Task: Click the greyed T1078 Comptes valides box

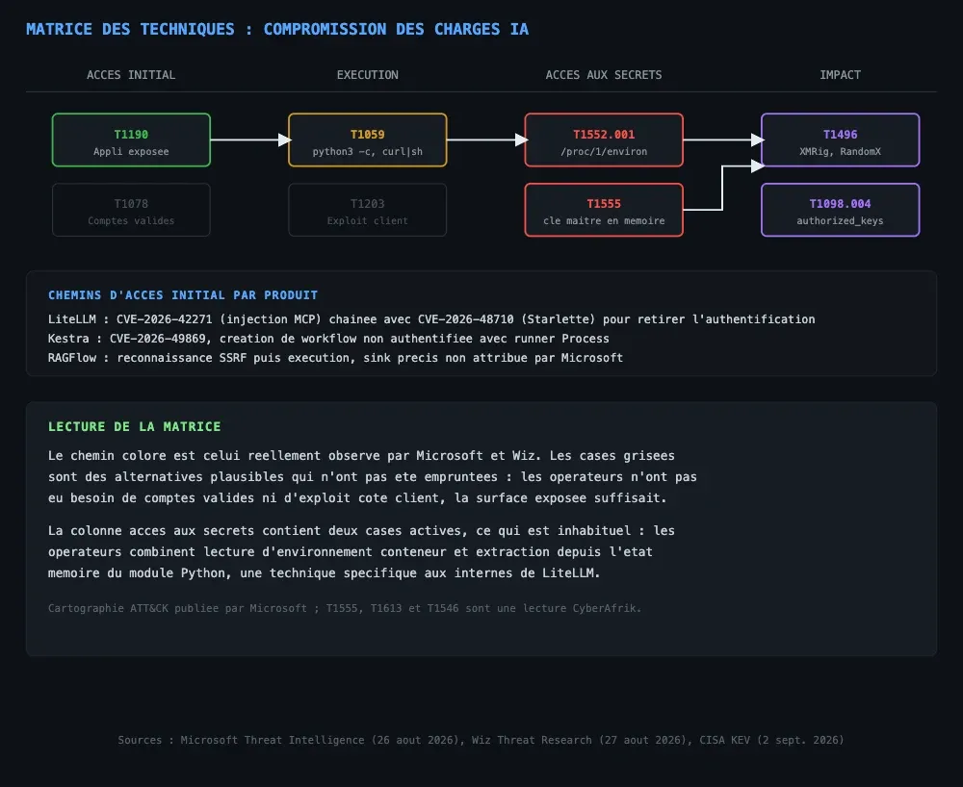Action: pos(131,210)
